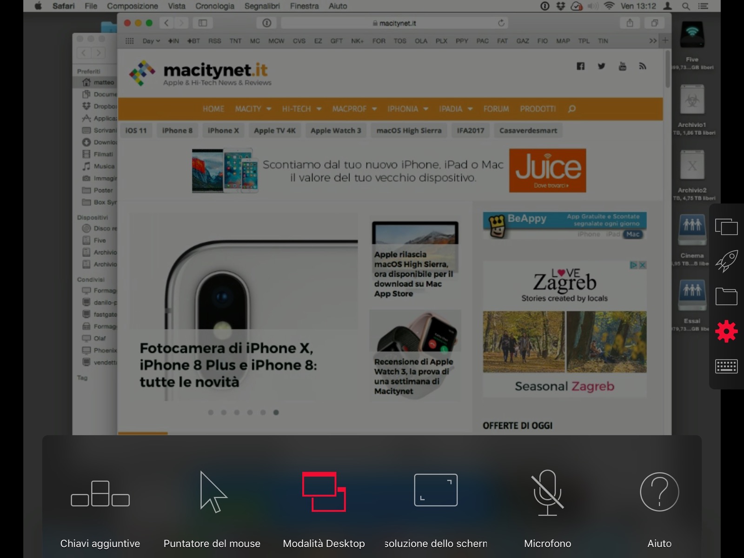
Task: Show more bookmarks with the double chevron
Action: click(x=653, y=41)
